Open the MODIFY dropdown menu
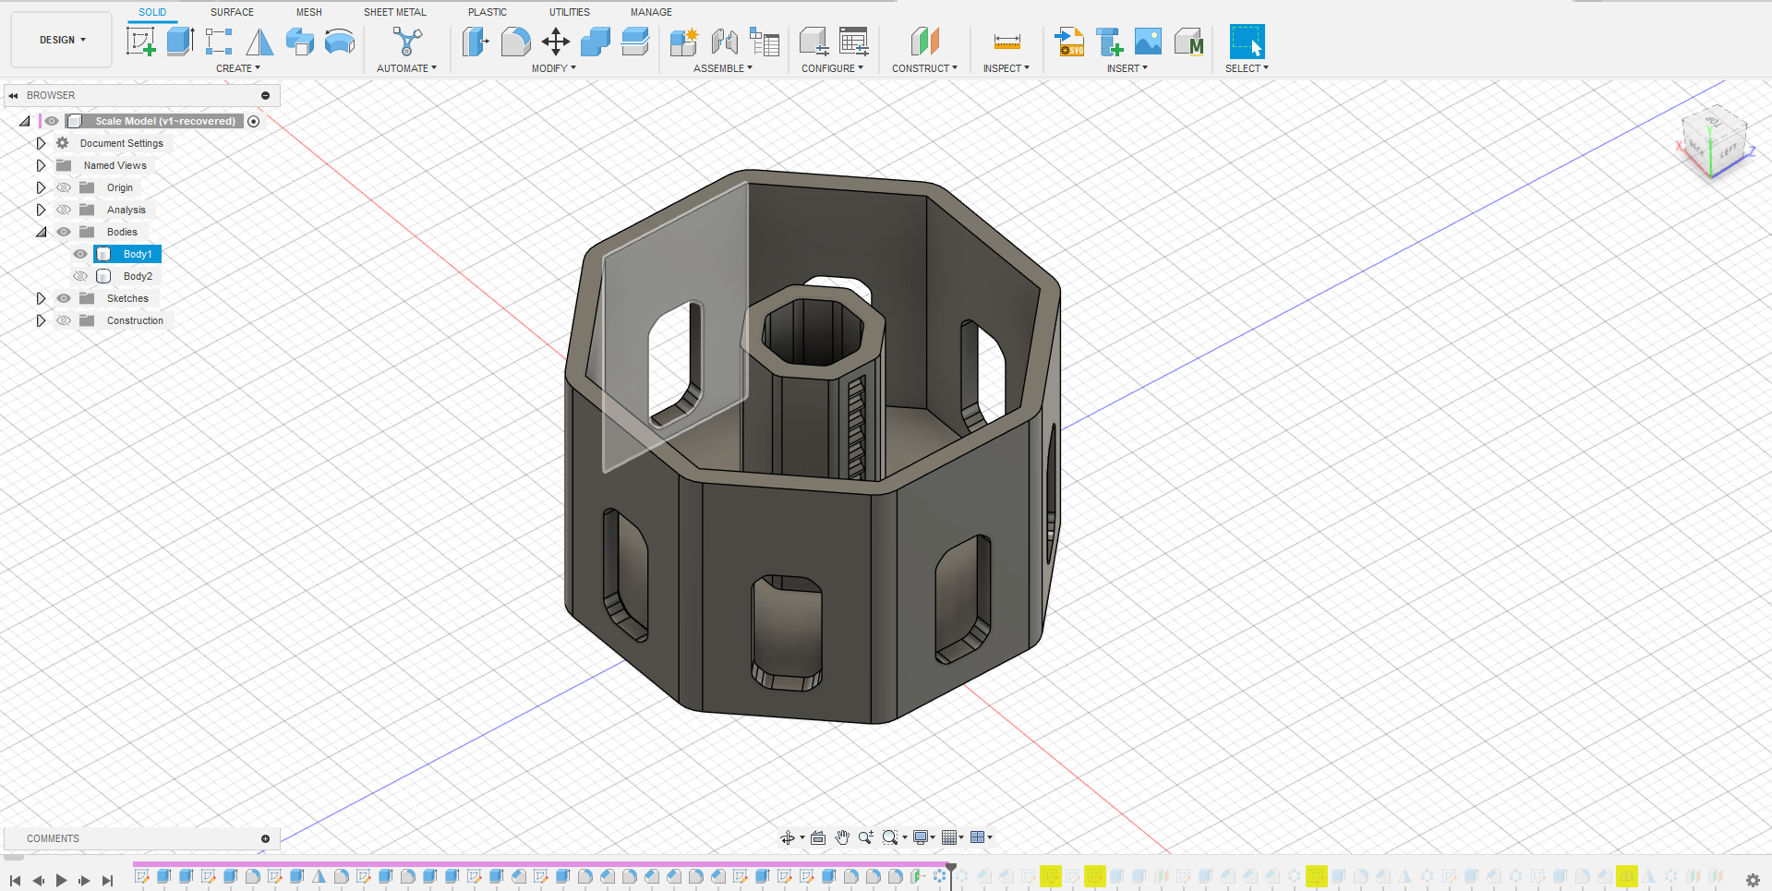 click(553, 68)
